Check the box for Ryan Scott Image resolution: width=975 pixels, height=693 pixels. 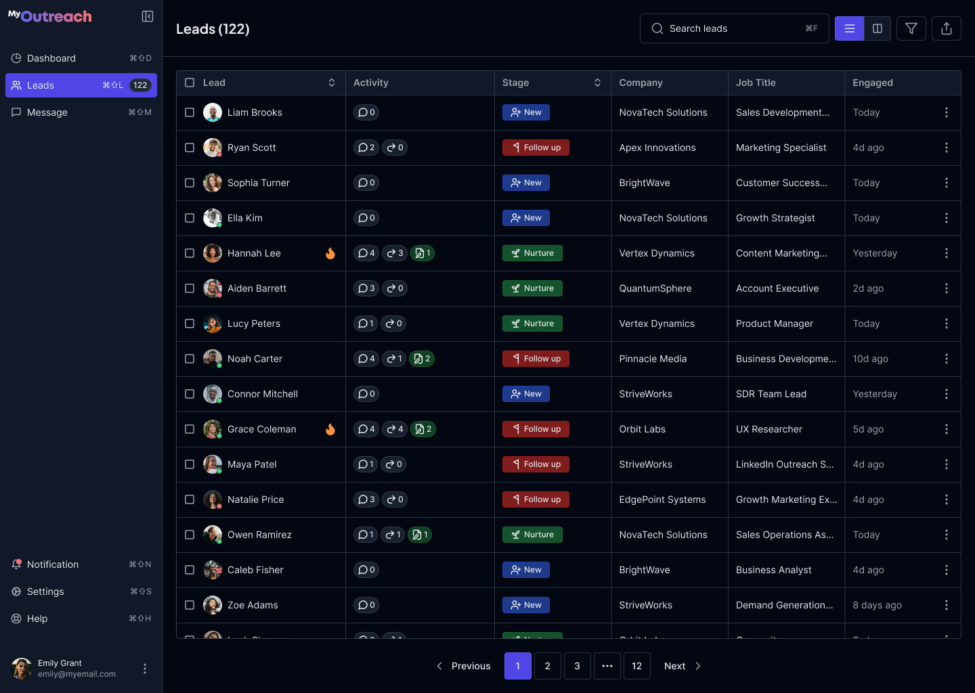click(190, 148)
